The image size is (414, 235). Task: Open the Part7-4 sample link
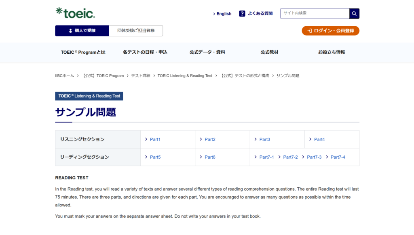pos(338,157)
